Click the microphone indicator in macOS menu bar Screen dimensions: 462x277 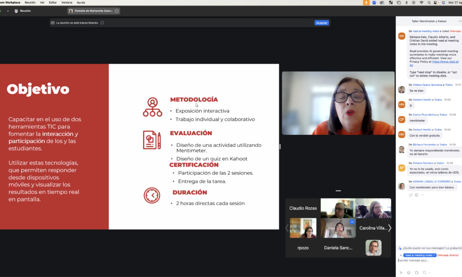366,2
